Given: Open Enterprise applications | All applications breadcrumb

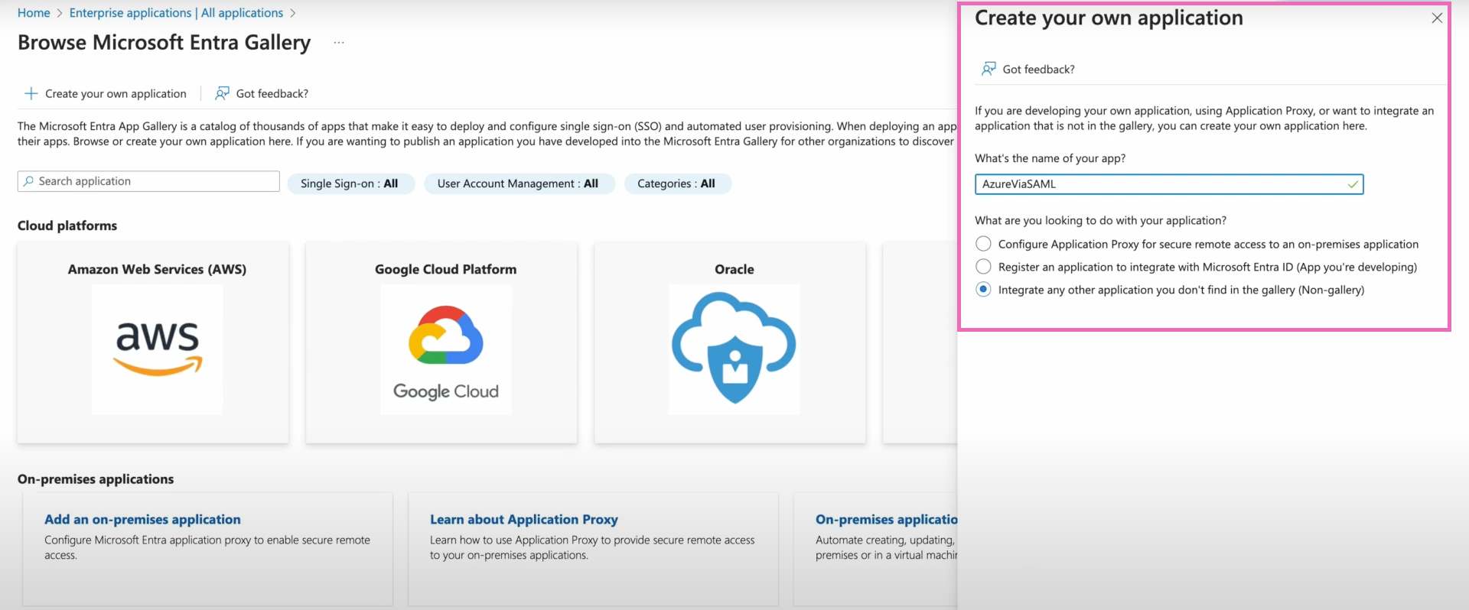Looking at the screenshot, I should click(176, 13).
